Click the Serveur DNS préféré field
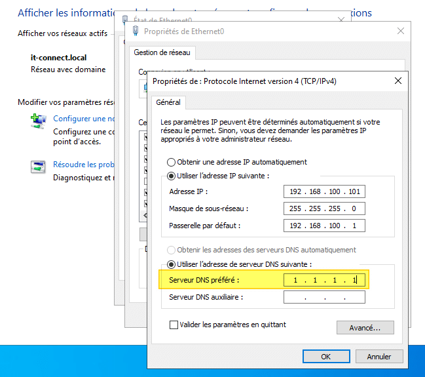The height and width of the screenshot is (377, 425). (324, 280)
